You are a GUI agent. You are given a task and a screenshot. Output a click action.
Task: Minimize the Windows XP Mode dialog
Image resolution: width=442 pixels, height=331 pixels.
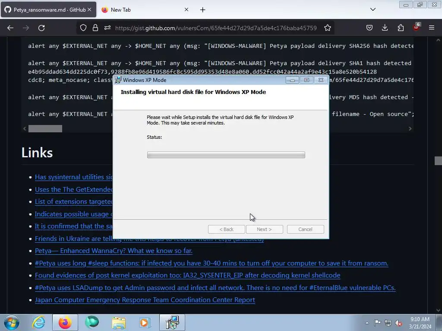[x=292, y=80]
